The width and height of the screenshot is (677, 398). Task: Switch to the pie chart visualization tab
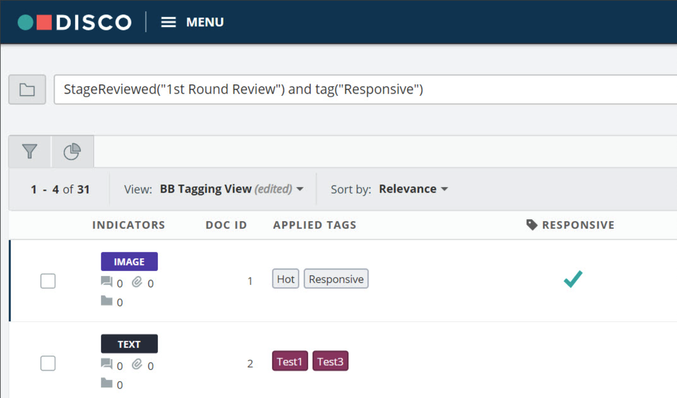(72, 151)
